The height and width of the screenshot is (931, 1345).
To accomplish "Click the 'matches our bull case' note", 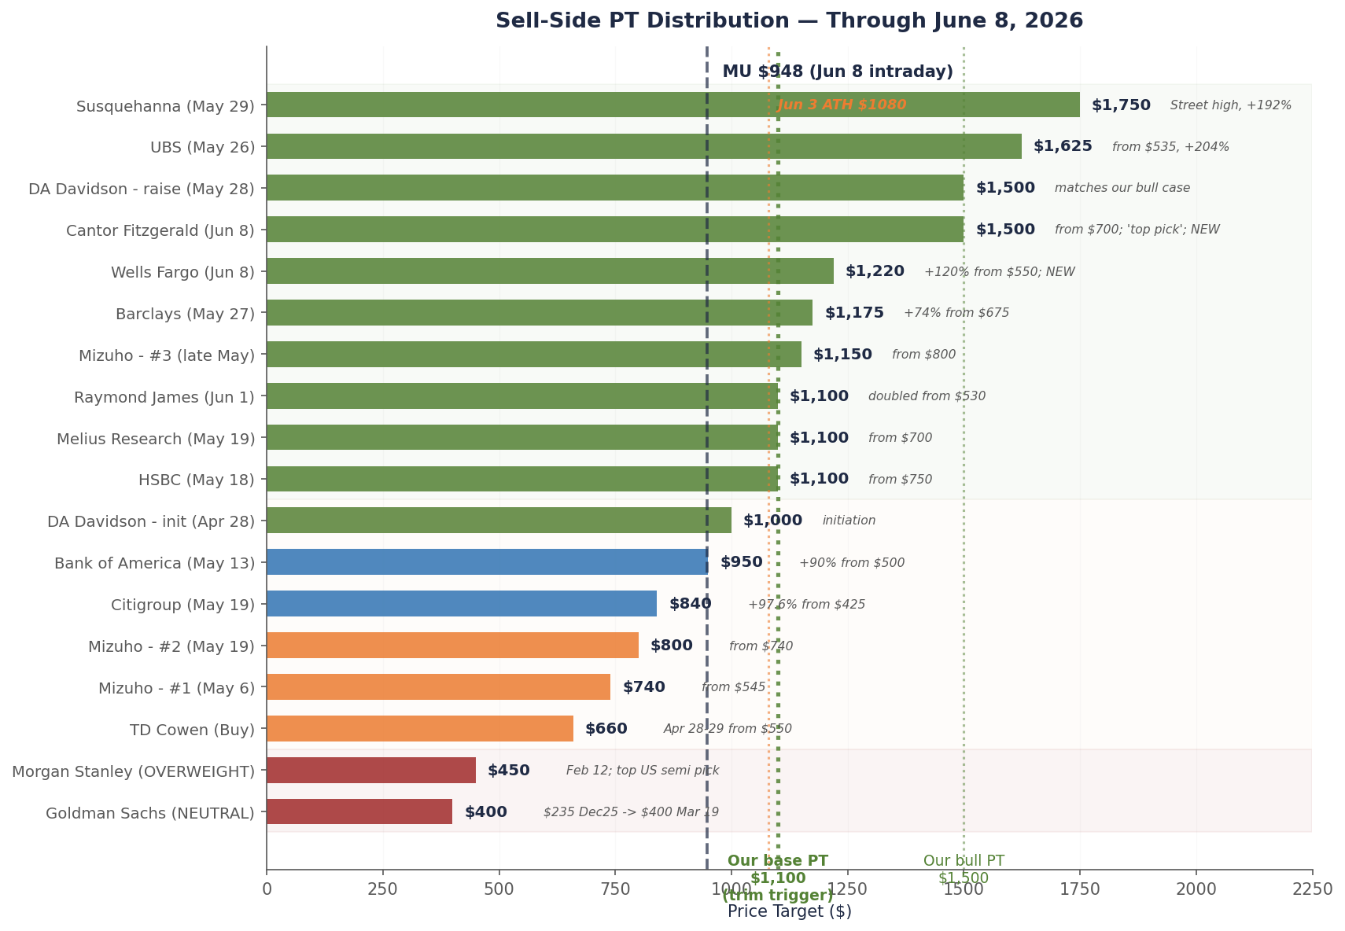I will 1122,188.
